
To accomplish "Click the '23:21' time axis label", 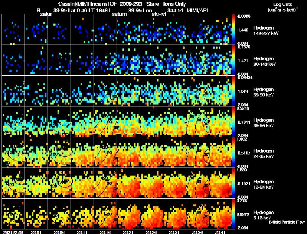I will (x=128, y=232).
